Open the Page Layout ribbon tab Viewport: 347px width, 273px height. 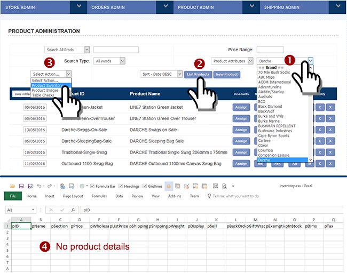coord(73,196)
